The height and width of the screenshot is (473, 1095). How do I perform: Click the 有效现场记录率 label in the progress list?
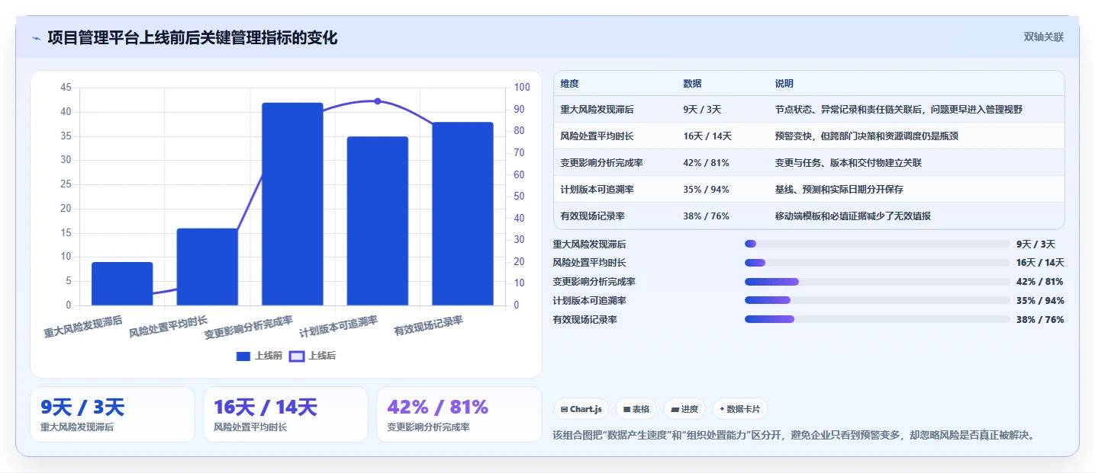585,320
